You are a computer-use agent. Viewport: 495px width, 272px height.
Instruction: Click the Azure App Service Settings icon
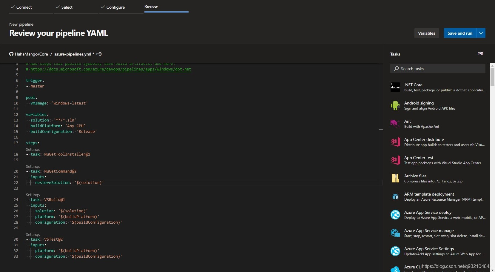[395, 251]
